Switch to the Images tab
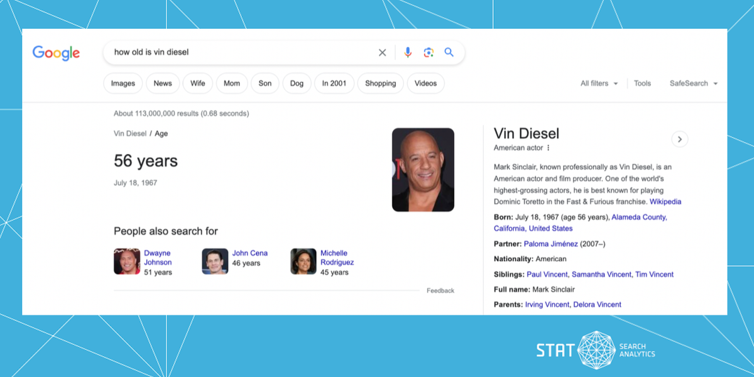 [123, 83]
